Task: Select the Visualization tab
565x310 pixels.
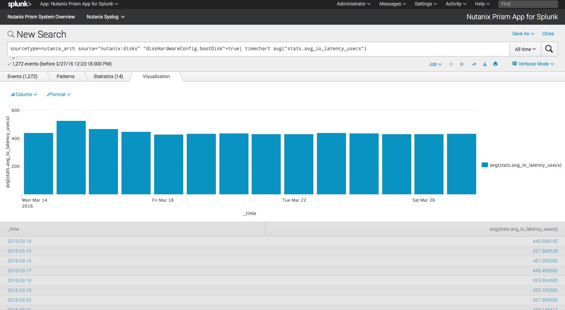Action: (156, 77)
